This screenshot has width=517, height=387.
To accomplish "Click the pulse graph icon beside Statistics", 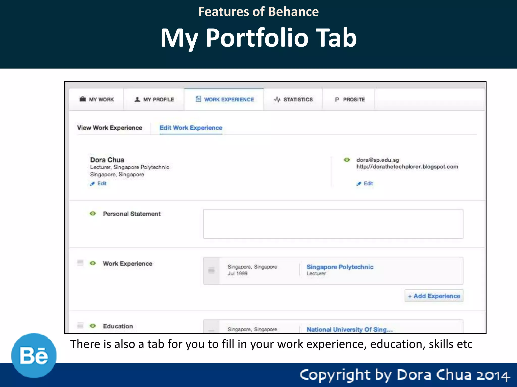I will (277, 99).
